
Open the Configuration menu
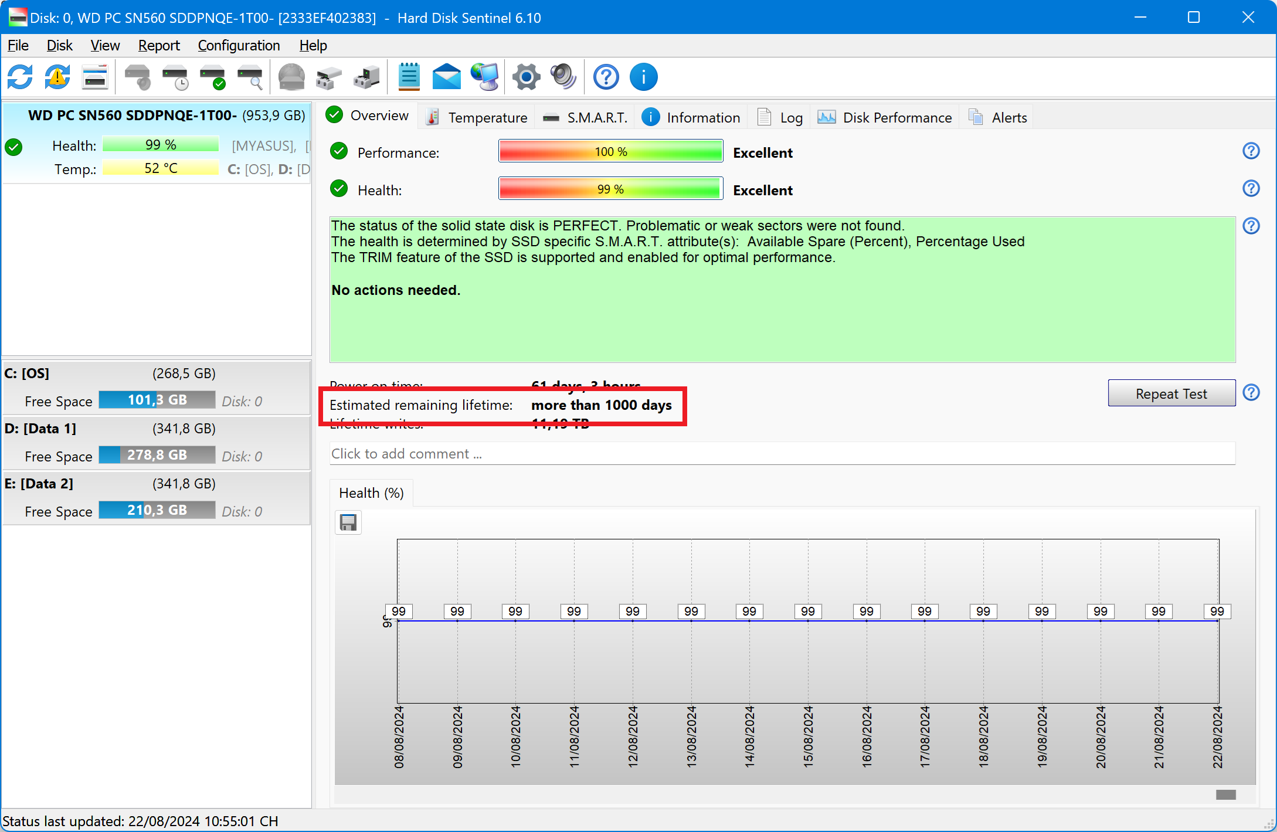click(239, 45)
